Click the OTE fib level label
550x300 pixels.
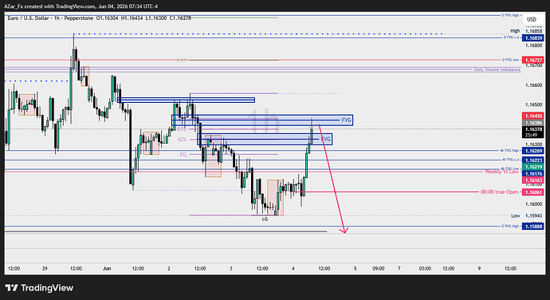point(182,129)
